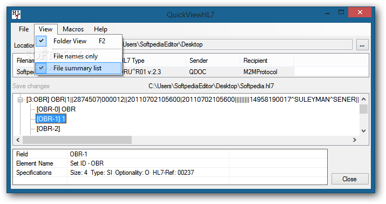Click the Location path input field
386x204 pixels.
(237, 44)
